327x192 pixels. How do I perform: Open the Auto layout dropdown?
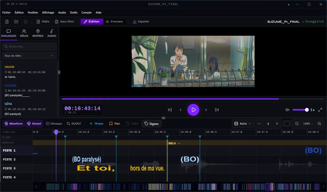click(243, 124)
